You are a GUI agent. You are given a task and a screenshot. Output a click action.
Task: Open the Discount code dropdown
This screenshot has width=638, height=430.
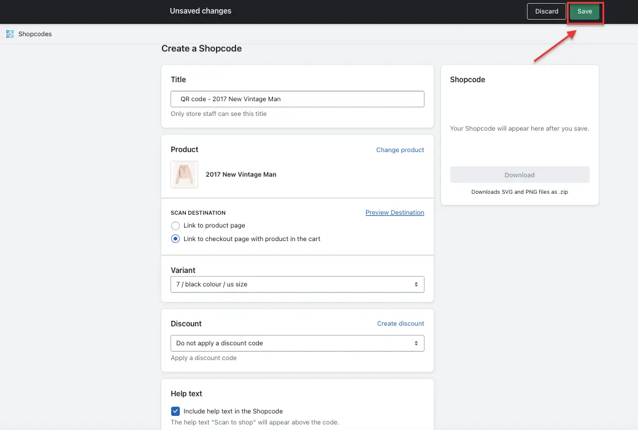[x=298, y=344]
